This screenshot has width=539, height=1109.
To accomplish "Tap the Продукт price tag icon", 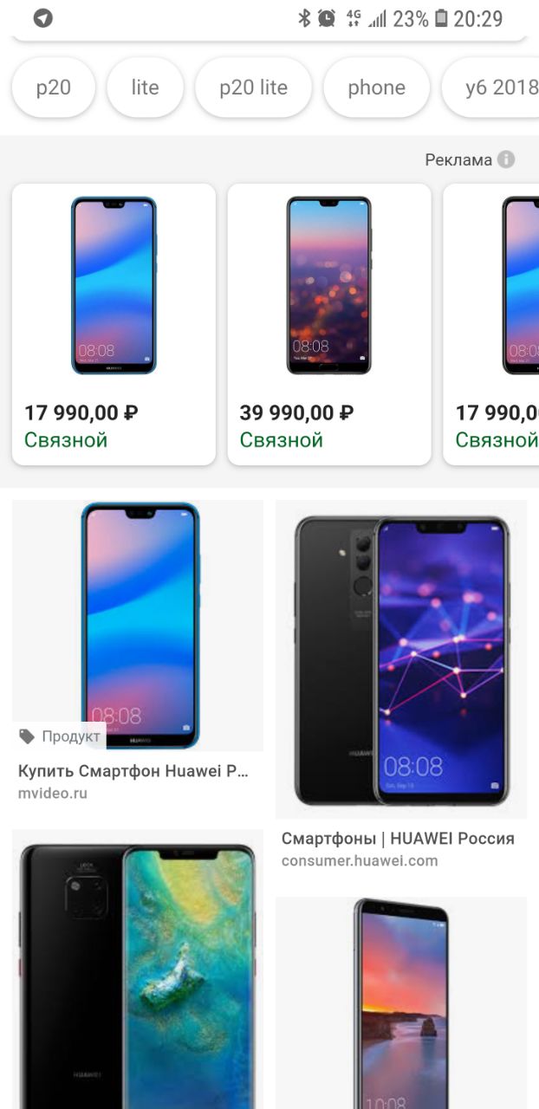I will [x=27, y=736].
